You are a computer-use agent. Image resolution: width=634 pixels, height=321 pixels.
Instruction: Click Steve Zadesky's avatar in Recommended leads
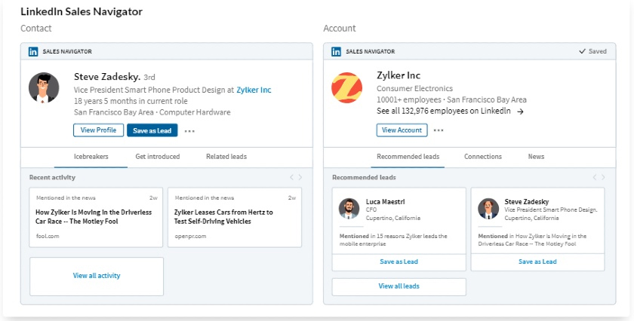pos(488,208)
